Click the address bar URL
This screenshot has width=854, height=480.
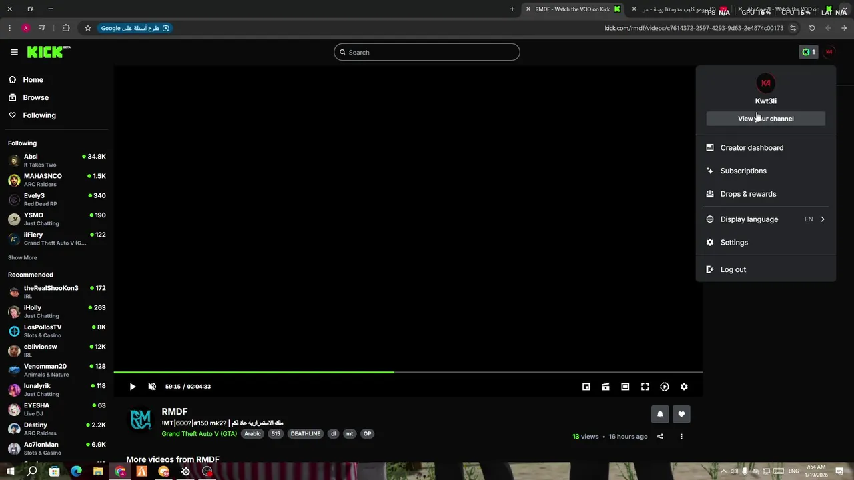694,28
